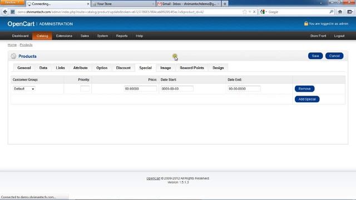Click the search magnifier icon
Screen dimensions: 356x200
pos(332,12)
